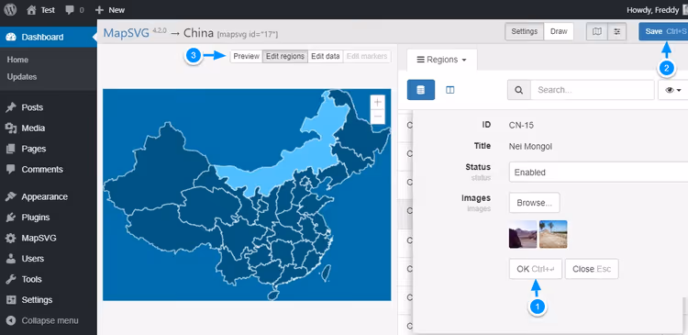The width and height of the screenshot is (688, 335).
Task: Click the sliders options icon button
Action: 617,31
